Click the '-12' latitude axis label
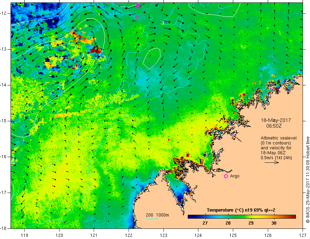 (4, 13)
